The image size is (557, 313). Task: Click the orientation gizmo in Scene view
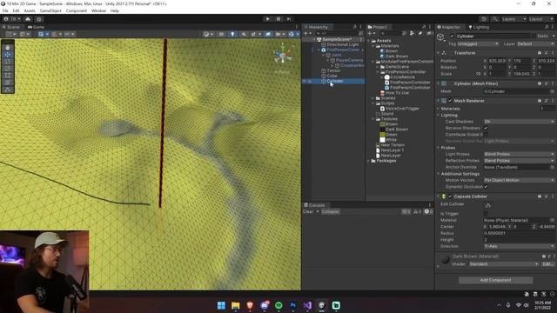click(x=283, y=56)
